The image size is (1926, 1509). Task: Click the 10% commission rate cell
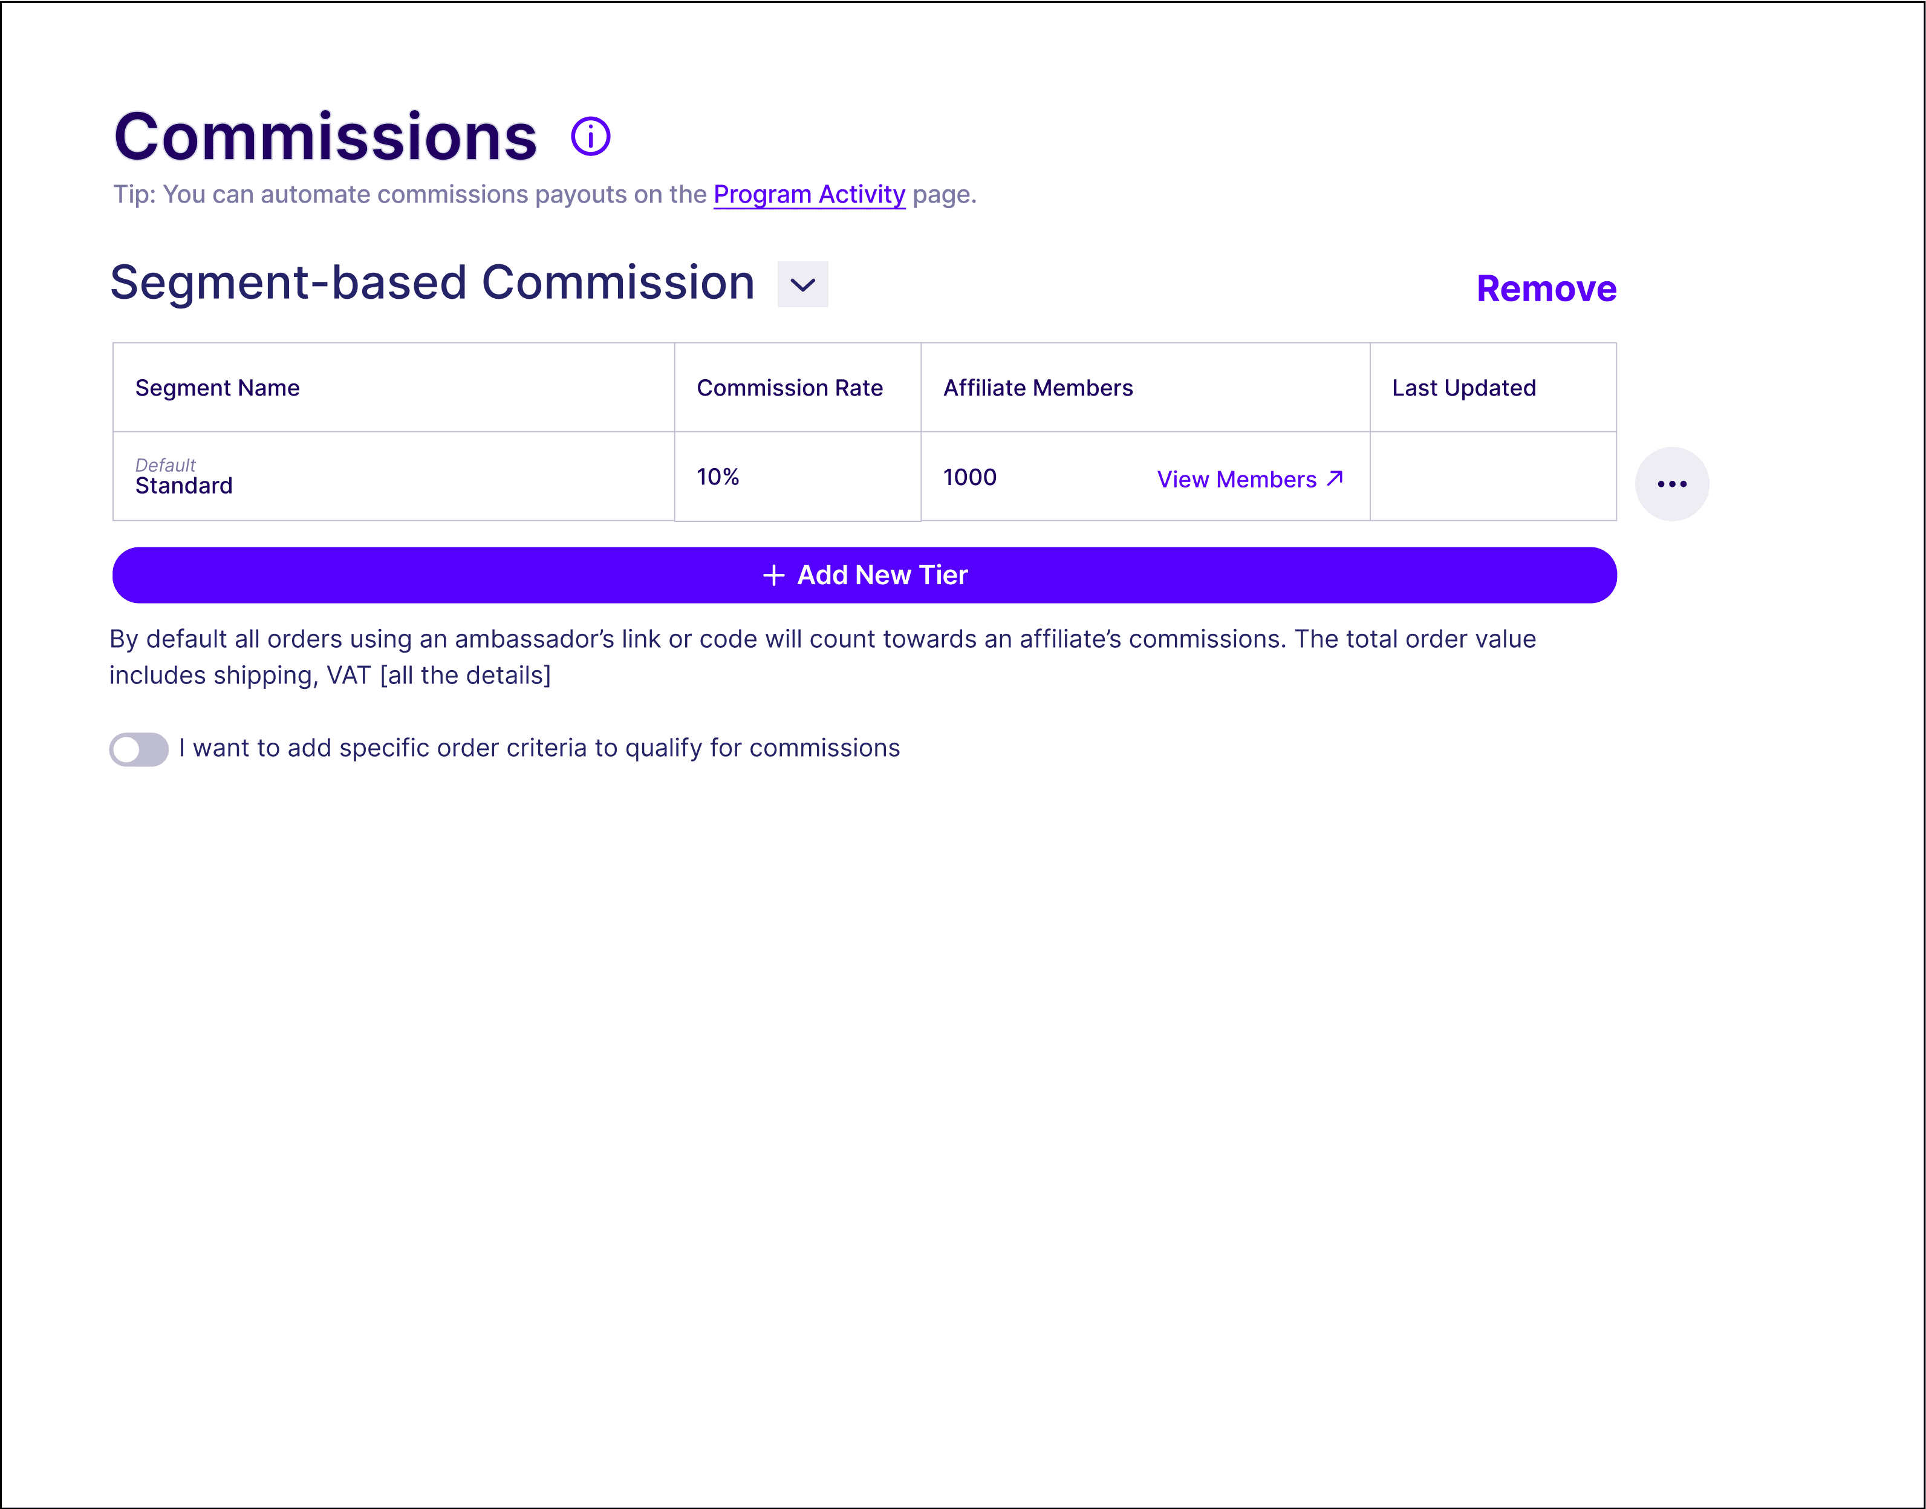717,477
